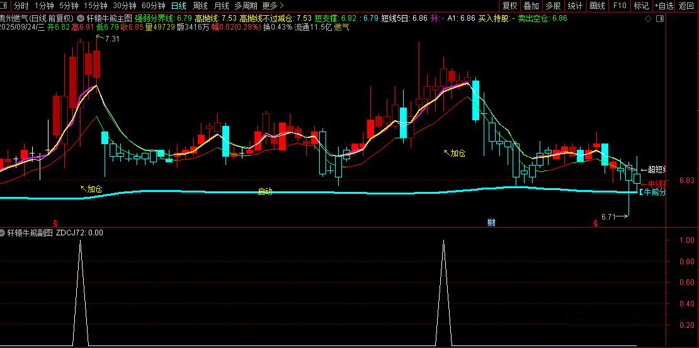Select the 30分钟 period tab
This screenshot has height=348, width=699.
click(125, 6)
